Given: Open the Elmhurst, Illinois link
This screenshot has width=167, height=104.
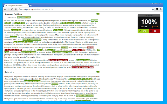Looking at the screenshot, I should 83,60.
